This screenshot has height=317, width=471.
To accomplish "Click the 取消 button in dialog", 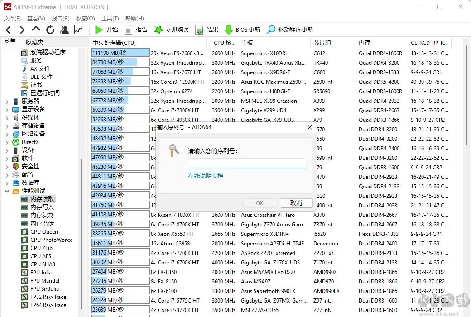I will tap(296, 203).
